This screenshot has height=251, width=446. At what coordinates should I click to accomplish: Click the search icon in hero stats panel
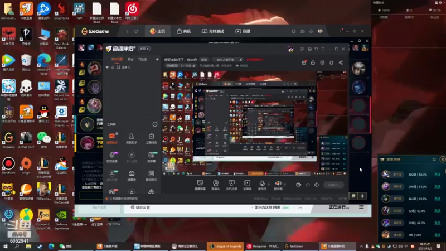[x=434, y=160]
